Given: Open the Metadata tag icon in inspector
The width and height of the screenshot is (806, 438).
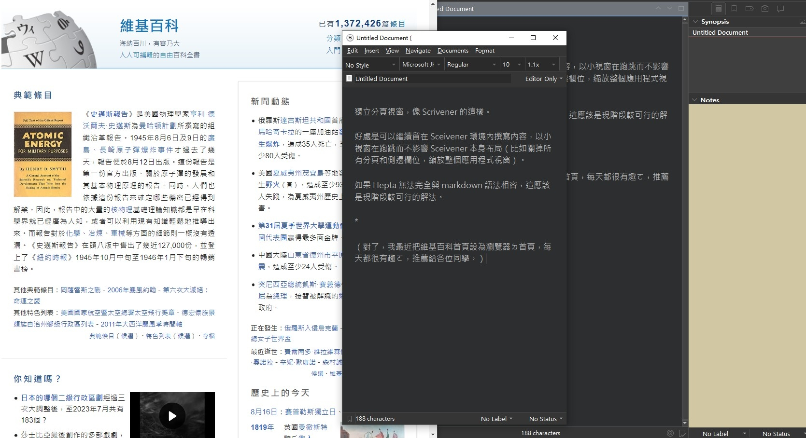Looking at the screenshot, I should tap(749, 9).
